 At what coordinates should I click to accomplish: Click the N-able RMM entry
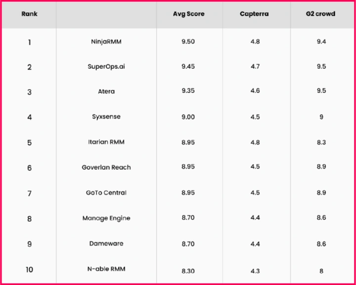(106, 269)
